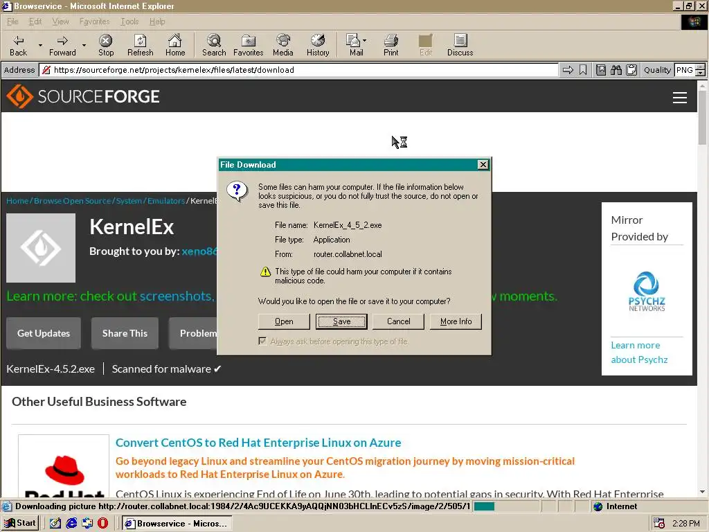Follow the Emulators breadcrumb link
The image size is (709, 532).
click(x=166, y=200)
